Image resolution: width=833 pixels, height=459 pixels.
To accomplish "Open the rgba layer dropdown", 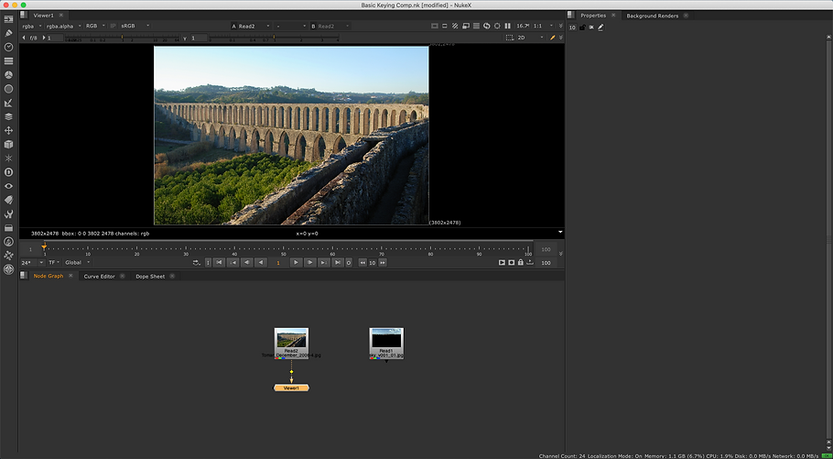I will click(x=32, y=26).
